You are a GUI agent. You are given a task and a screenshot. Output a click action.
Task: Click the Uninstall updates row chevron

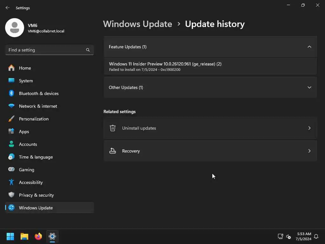tap(309, 128)
